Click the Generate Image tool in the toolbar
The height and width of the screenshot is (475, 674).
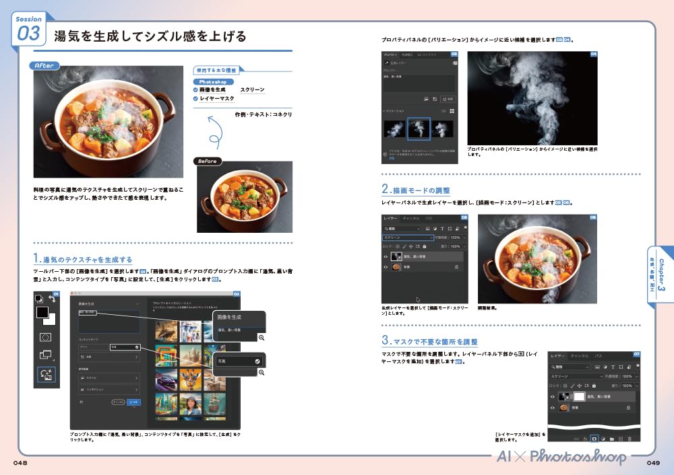click(x=46, y=374)
